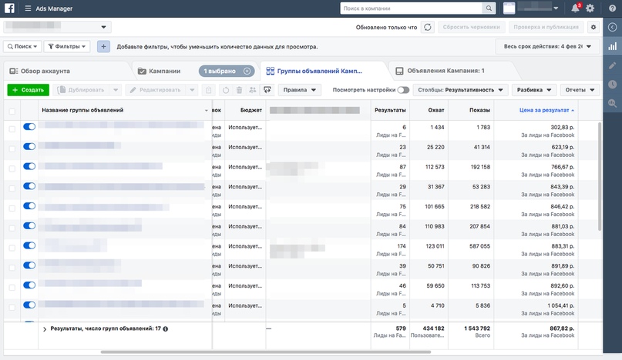The width and height of the screenshot is (622, 360).
Task: Click Проверка и публикация button
Action: coord(546,28)
